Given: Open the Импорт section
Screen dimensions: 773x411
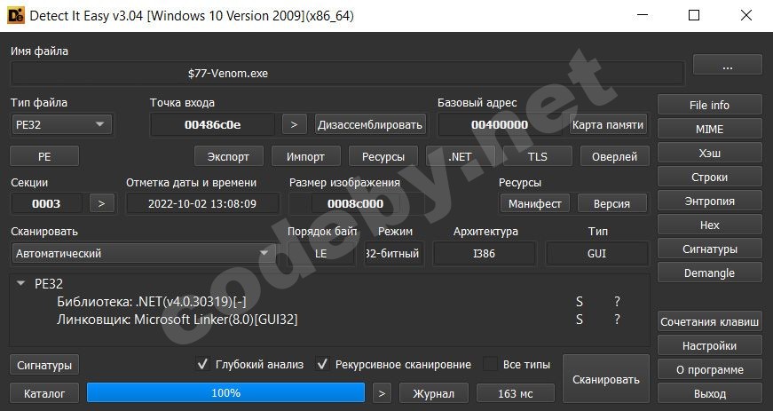Looking at the screenshot, I should [305, 157].
